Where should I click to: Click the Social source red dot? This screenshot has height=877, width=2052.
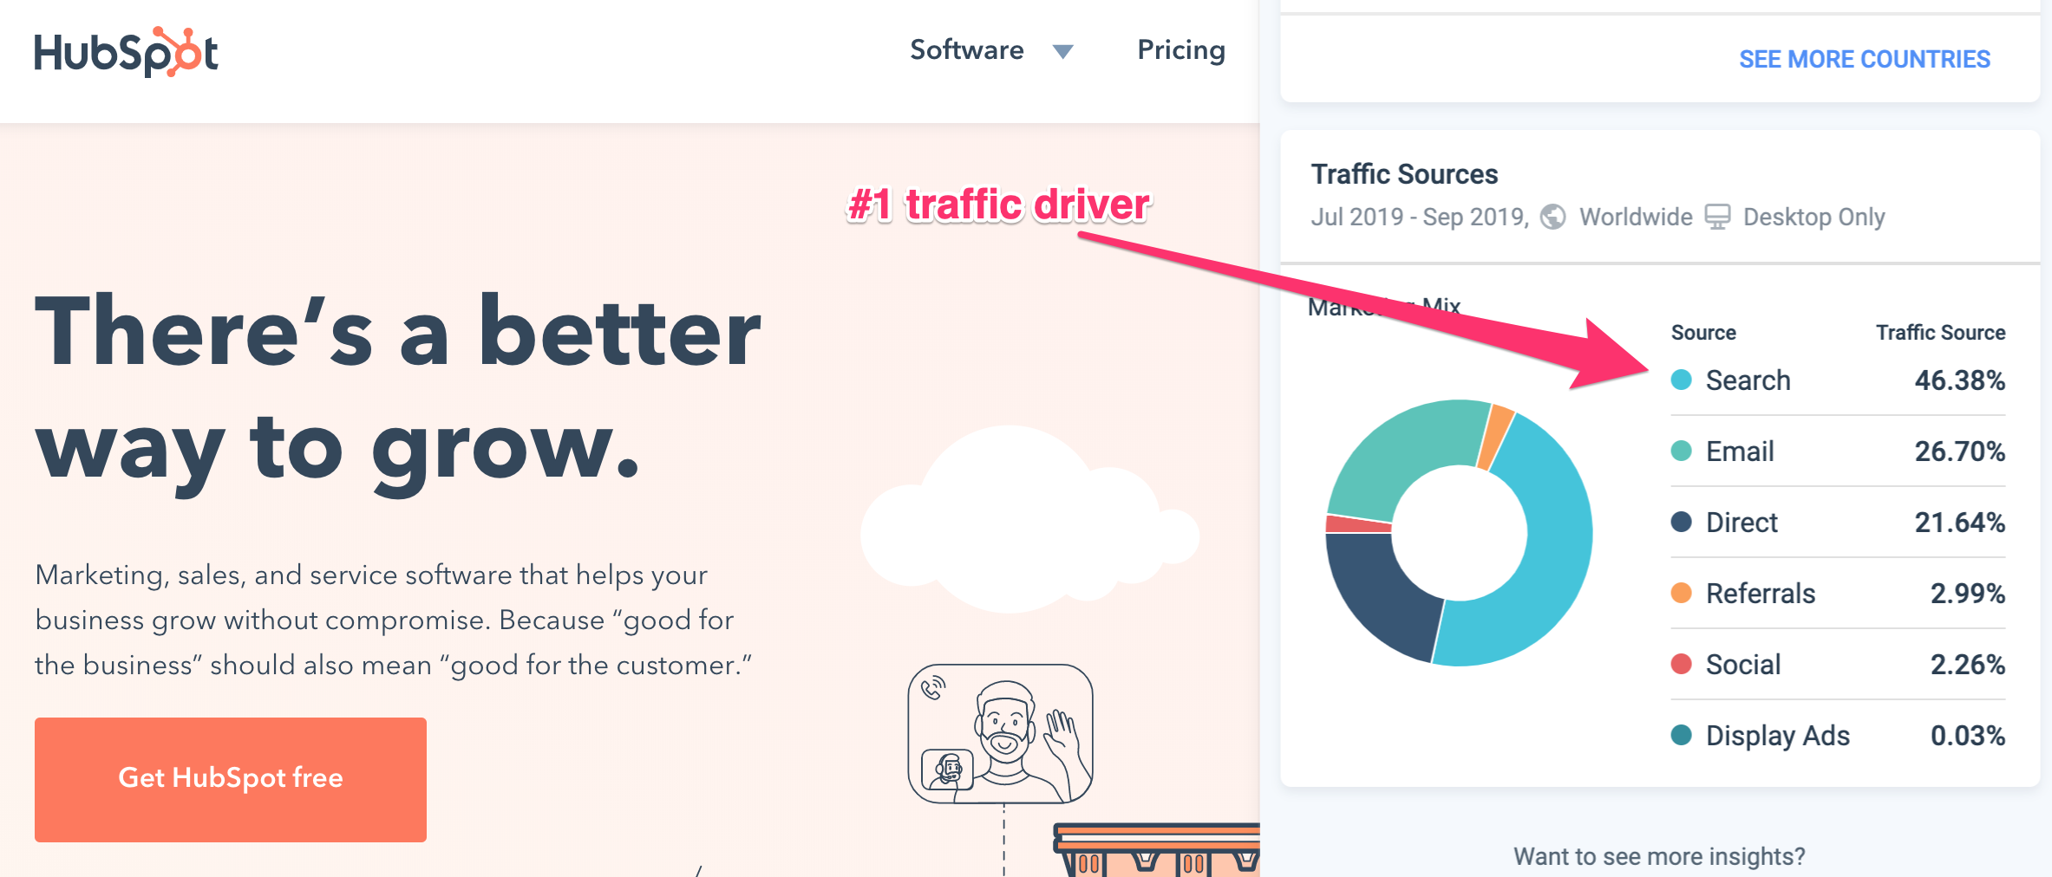coord(1681,664)
